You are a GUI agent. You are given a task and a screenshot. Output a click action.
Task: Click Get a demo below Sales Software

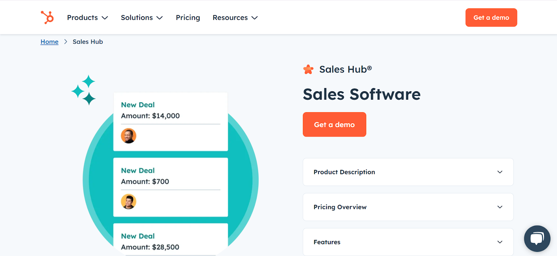point(335,124)
